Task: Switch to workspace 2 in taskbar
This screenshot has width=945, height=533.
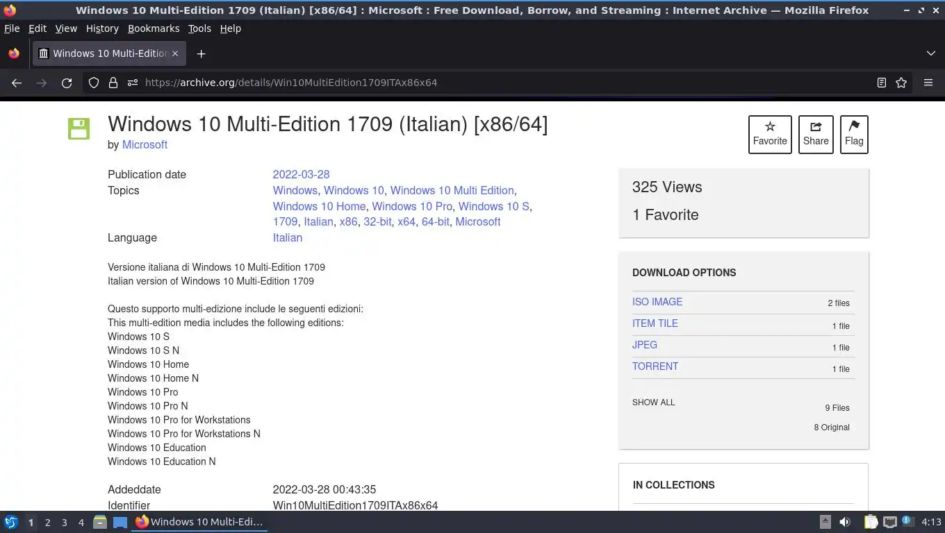Action: click(47, 523)
